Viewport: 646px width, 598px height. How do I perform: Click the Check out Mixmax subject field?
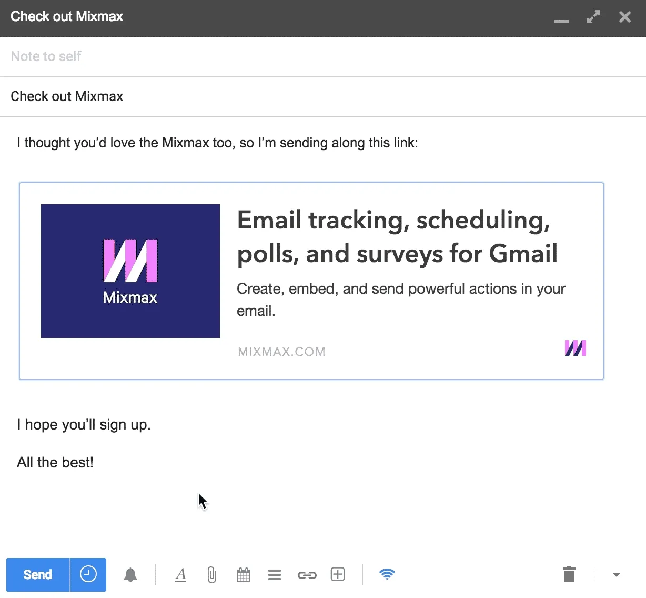pos(323,96)
